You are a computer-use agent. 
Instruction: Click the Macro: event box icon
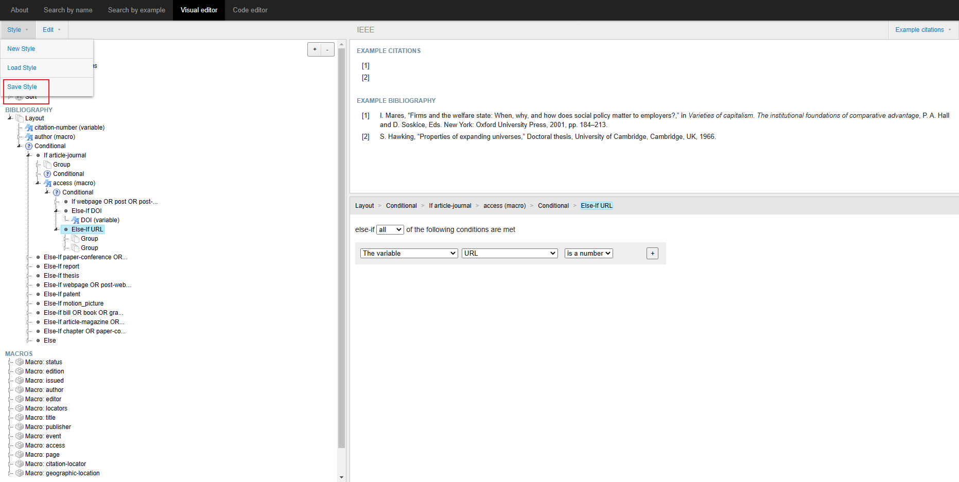20,436
